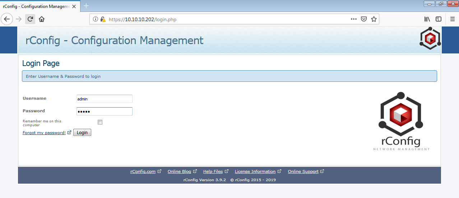Click the rConfig - Configuration Management header title

tap(114, 40)
